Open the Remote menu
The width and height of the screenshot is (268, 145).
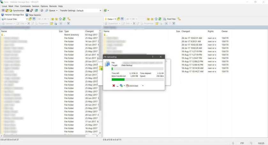pyautogui.click(x=53, y=6)
